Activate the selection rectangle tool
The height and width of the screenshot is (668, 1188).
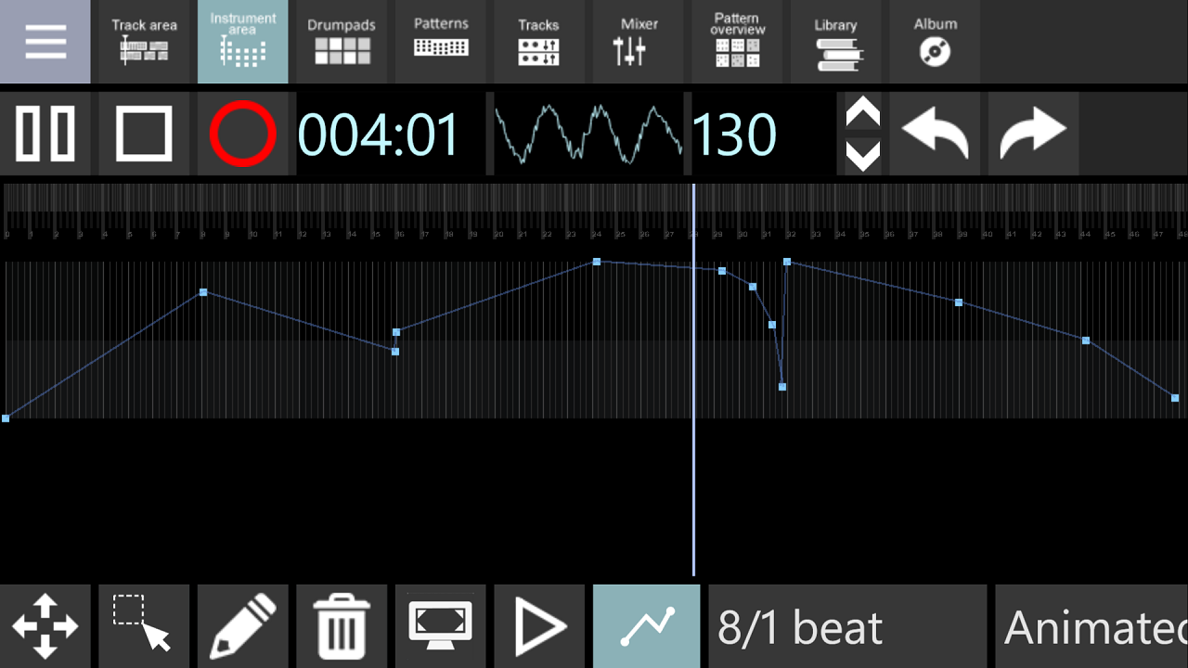tap(144, 626)
